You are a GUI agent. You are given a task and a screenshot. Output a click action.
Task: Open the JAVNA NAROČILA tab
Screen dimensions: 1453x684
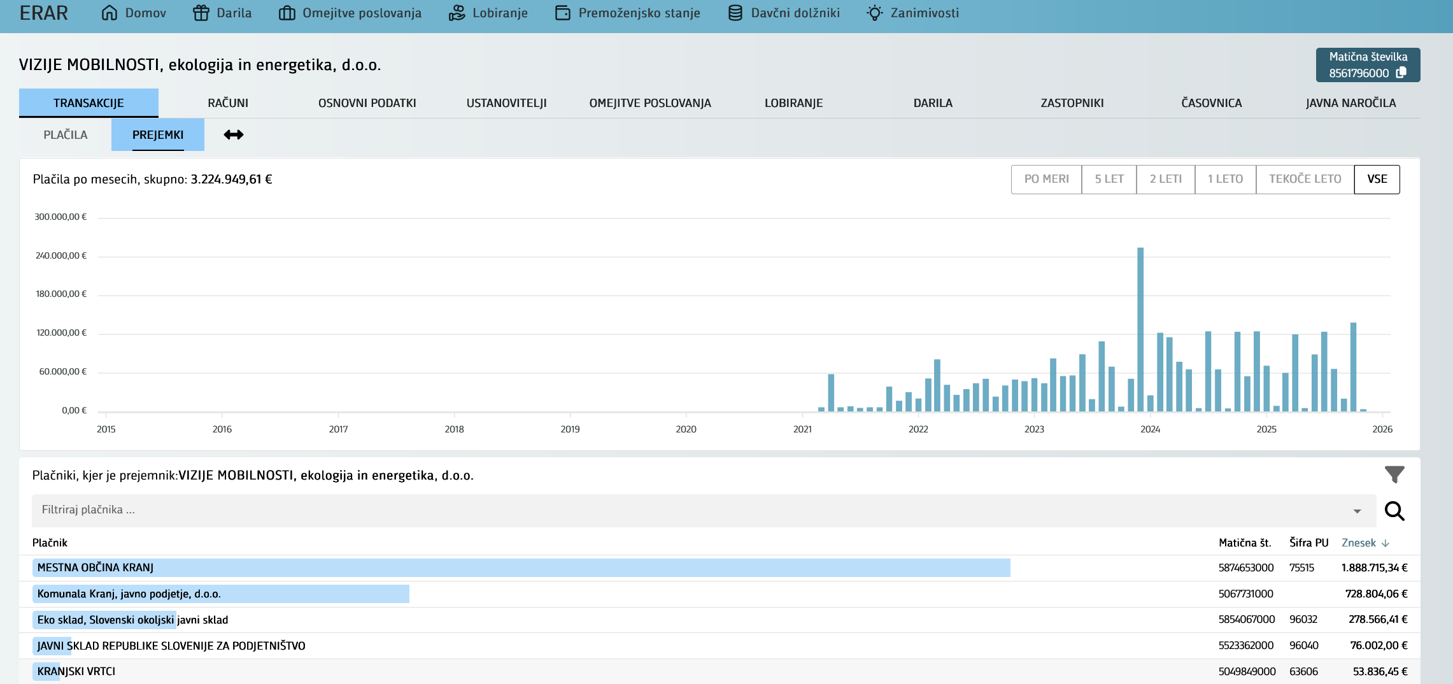[x=1350, y=103]
